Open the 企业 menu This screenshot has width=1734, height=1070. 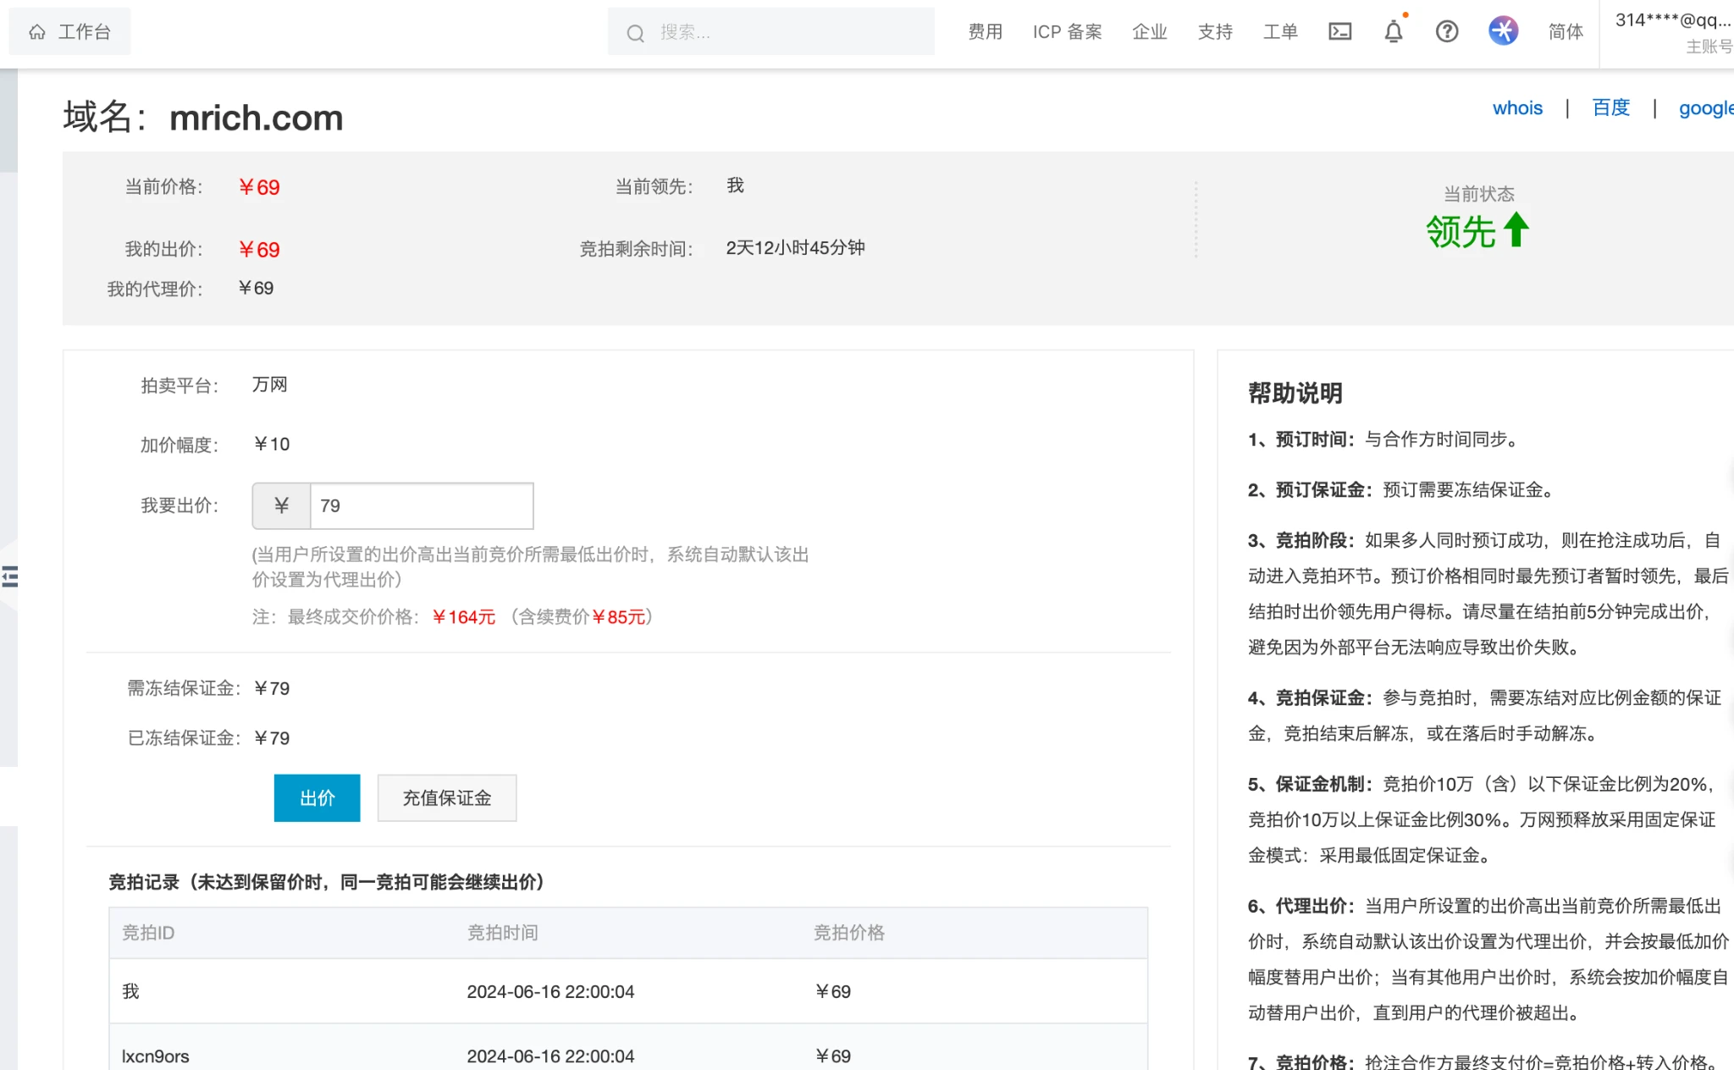pos(1149,32)
